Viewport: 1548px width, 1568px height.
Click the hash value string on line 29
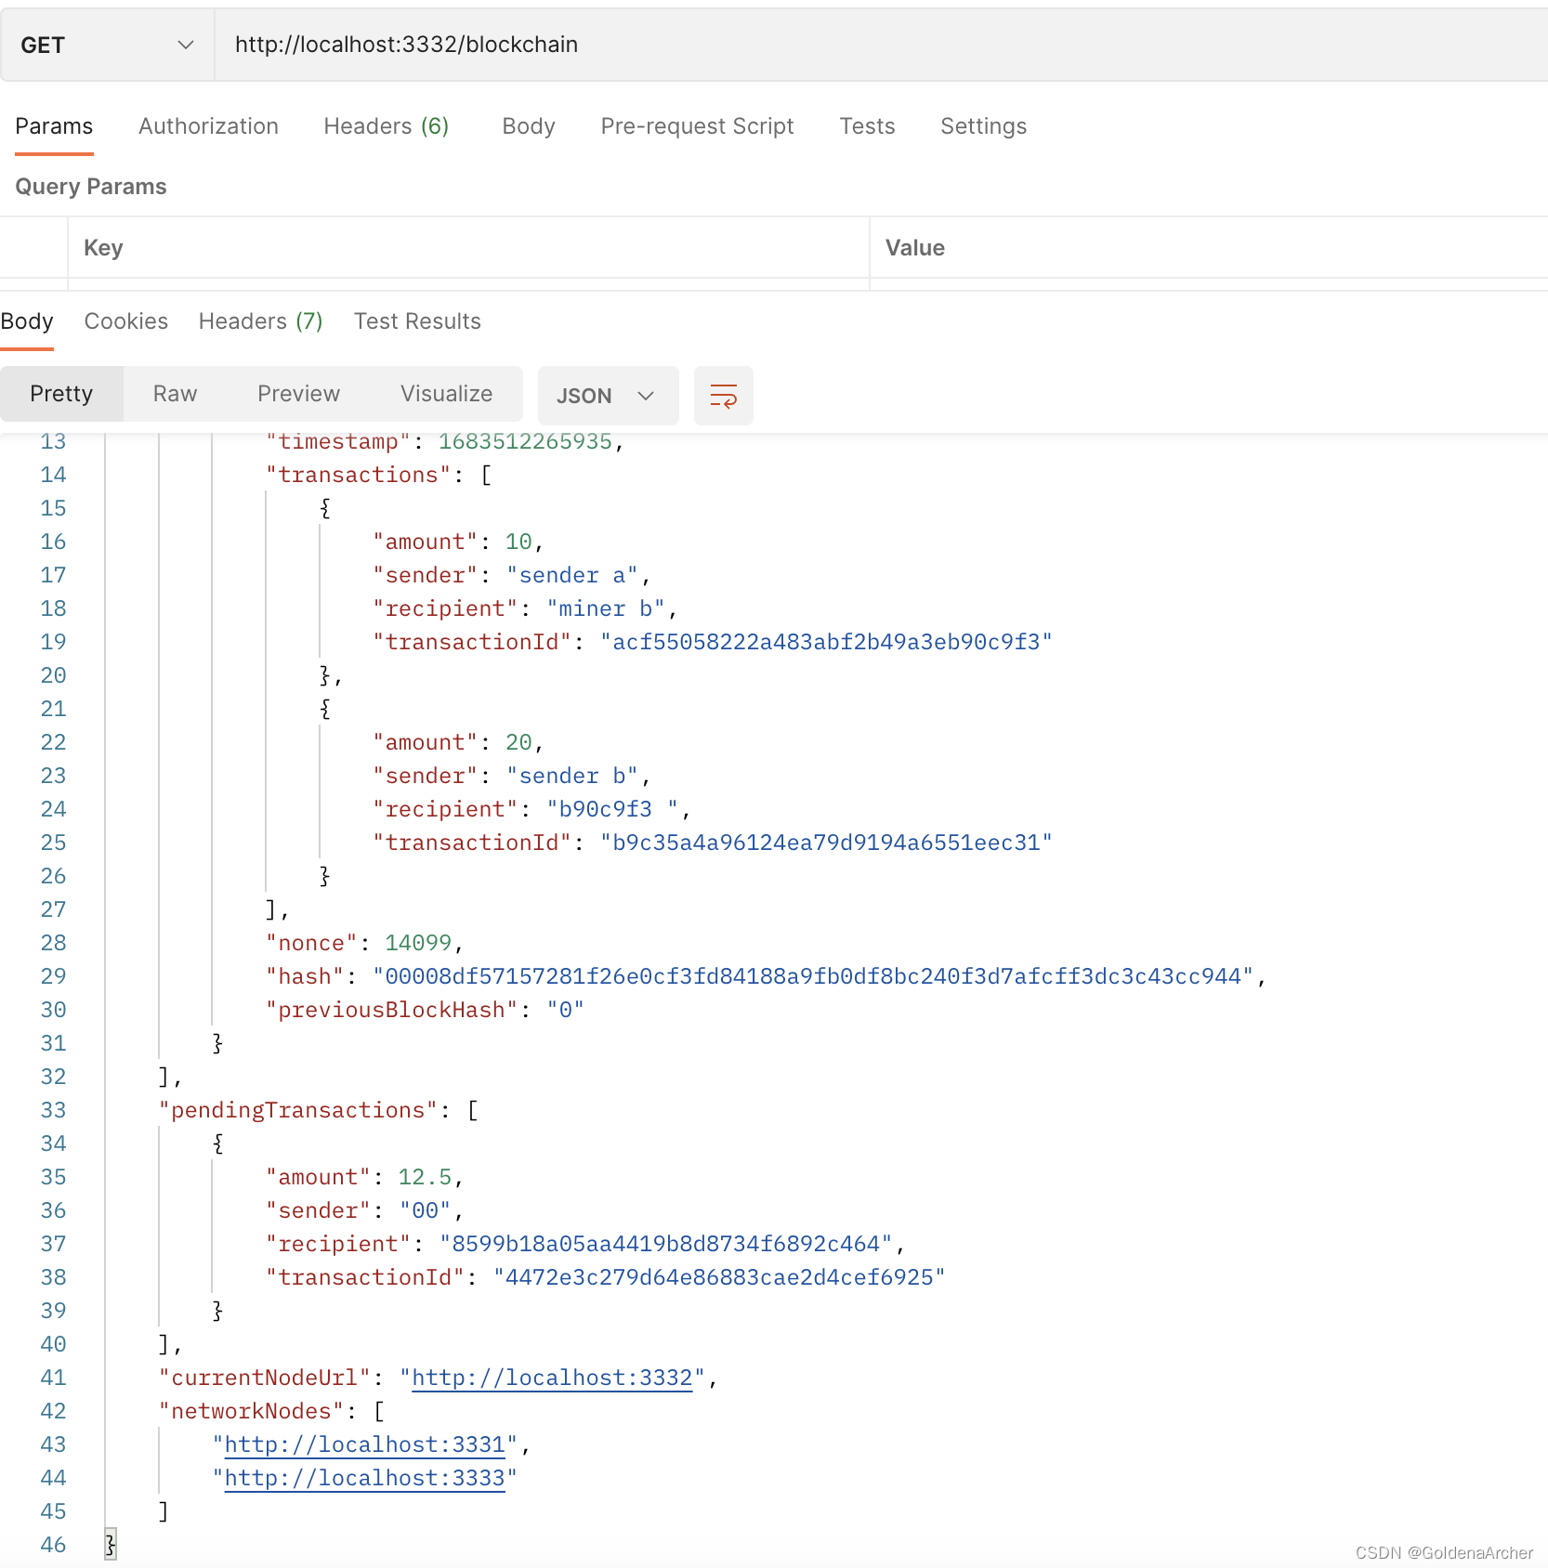tap(813, 976)
